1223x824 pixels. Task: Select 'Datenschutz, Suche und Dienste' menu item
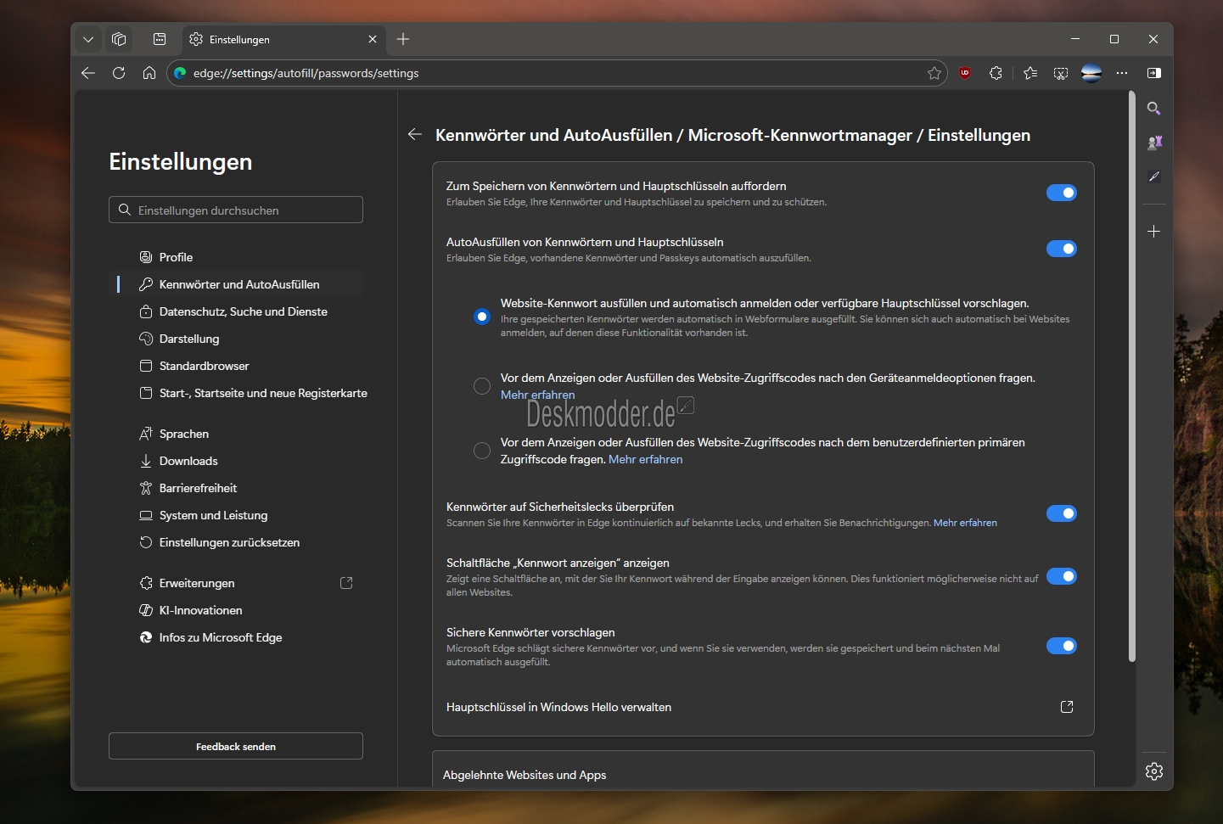[243, 311]
